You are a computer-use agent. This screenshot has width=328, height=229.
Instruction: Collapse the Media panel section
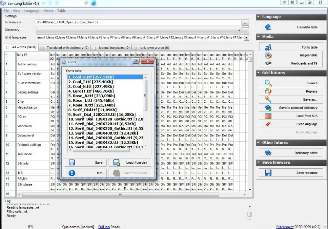point(259,36)
